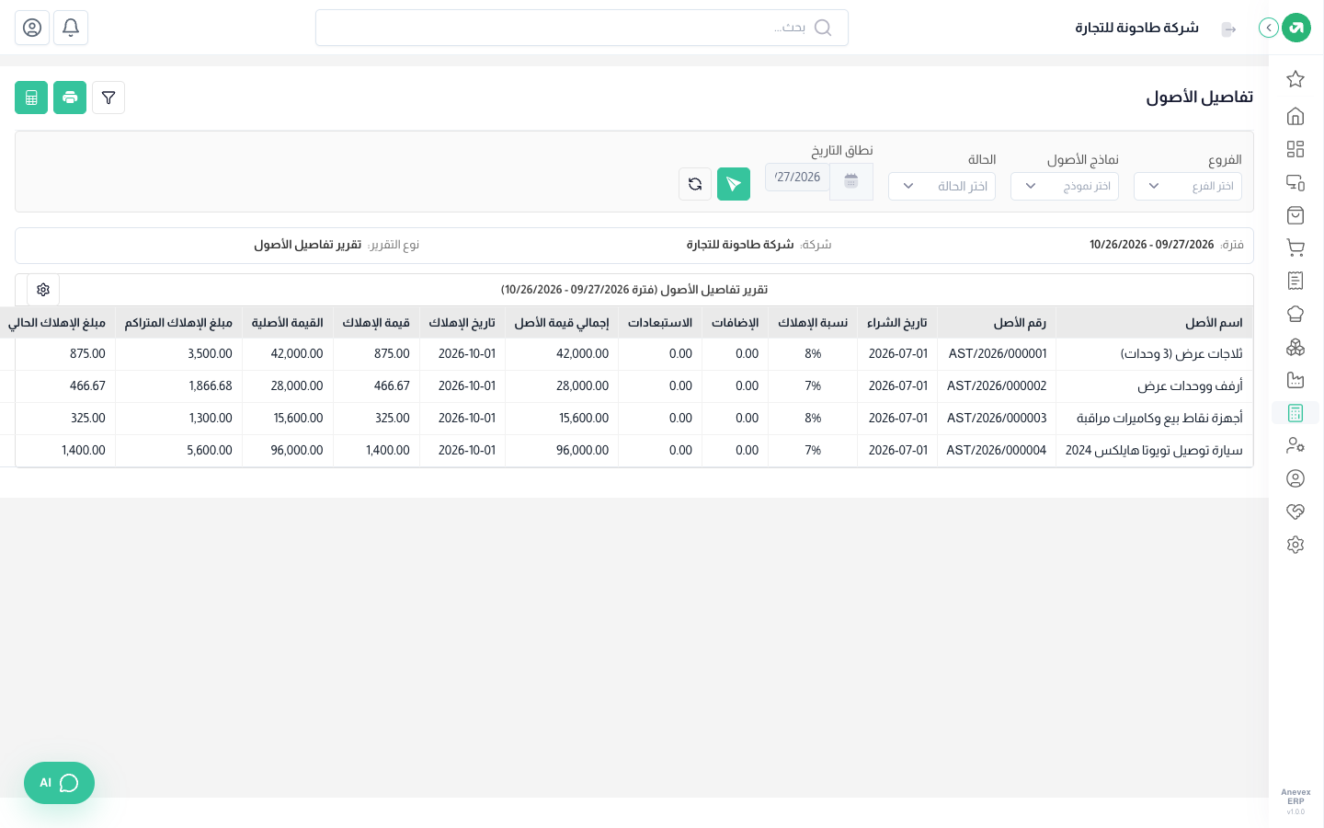Open the AI chat assistant button
The width and height of the screenshot is (1324, 828).
(x=59, y=783)
